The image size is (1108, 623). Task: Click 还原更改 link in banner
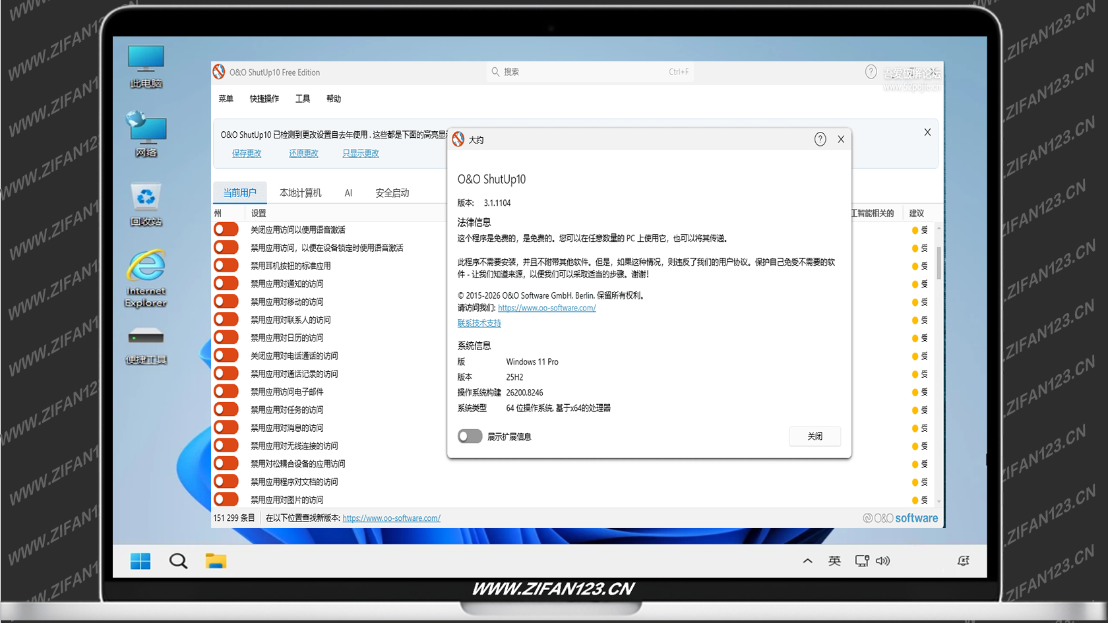coord(303,153)
